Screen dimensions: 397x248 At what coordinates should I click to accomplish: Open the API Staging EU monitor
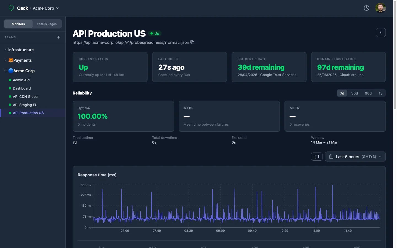click(25, 105)
